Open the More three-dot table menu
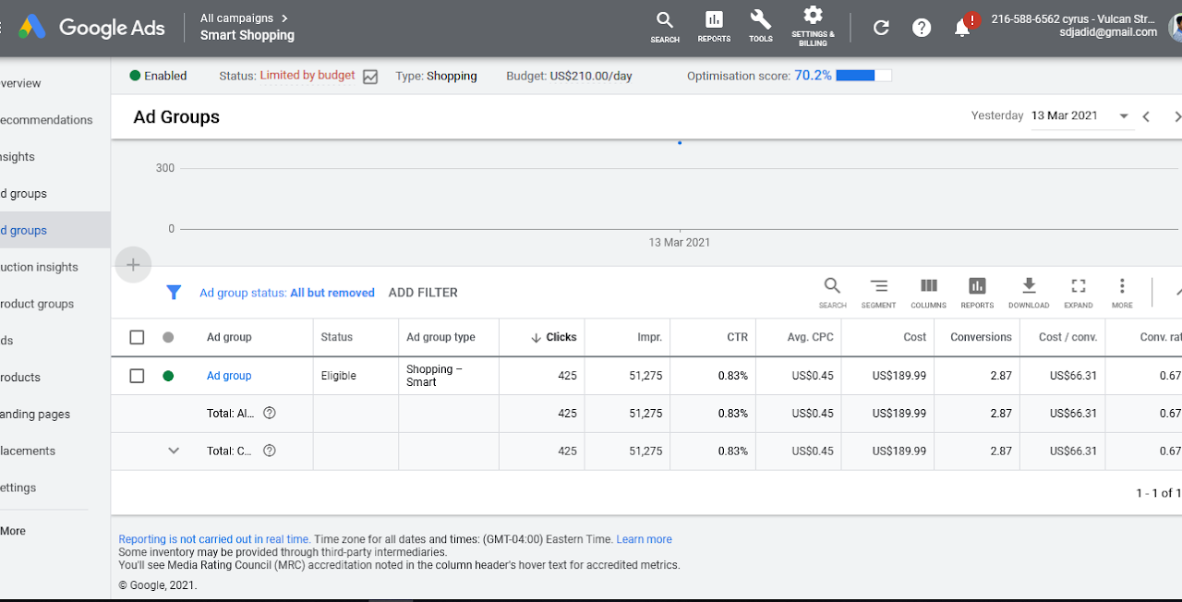The width and height of the screenshot is (1182, 602). pyautogui.click(x=1122, y=293)
